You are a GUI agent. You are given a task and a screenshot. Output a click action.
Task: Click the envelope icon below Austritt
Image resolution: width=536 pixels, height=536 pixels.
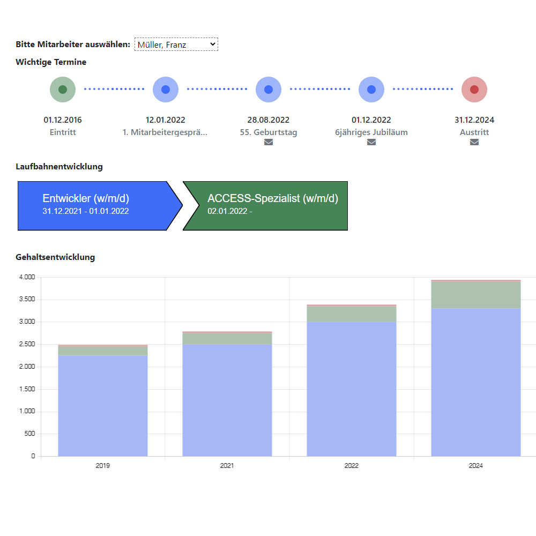pyautogui.click(x=474, y=143)
